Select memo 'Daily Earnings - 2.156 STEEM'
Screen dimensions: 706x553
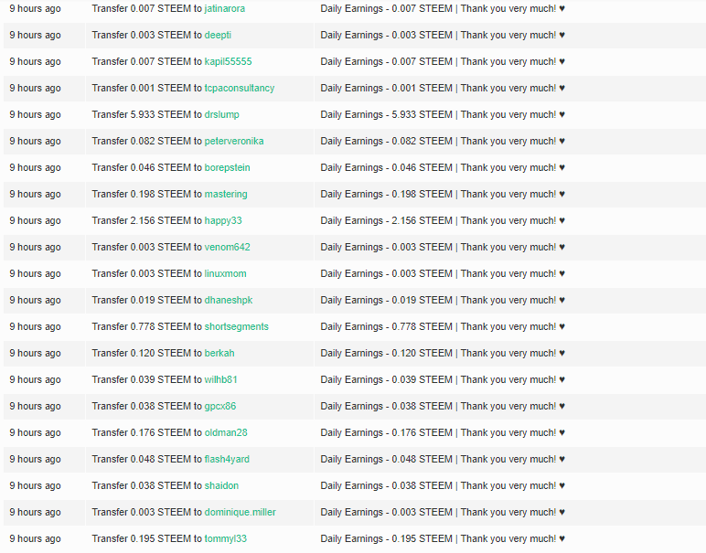pos(386,221)
